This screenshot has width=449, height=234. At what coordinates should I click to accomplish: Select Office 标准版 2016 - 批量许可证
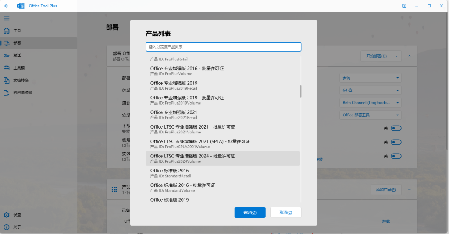pos(223,188)
